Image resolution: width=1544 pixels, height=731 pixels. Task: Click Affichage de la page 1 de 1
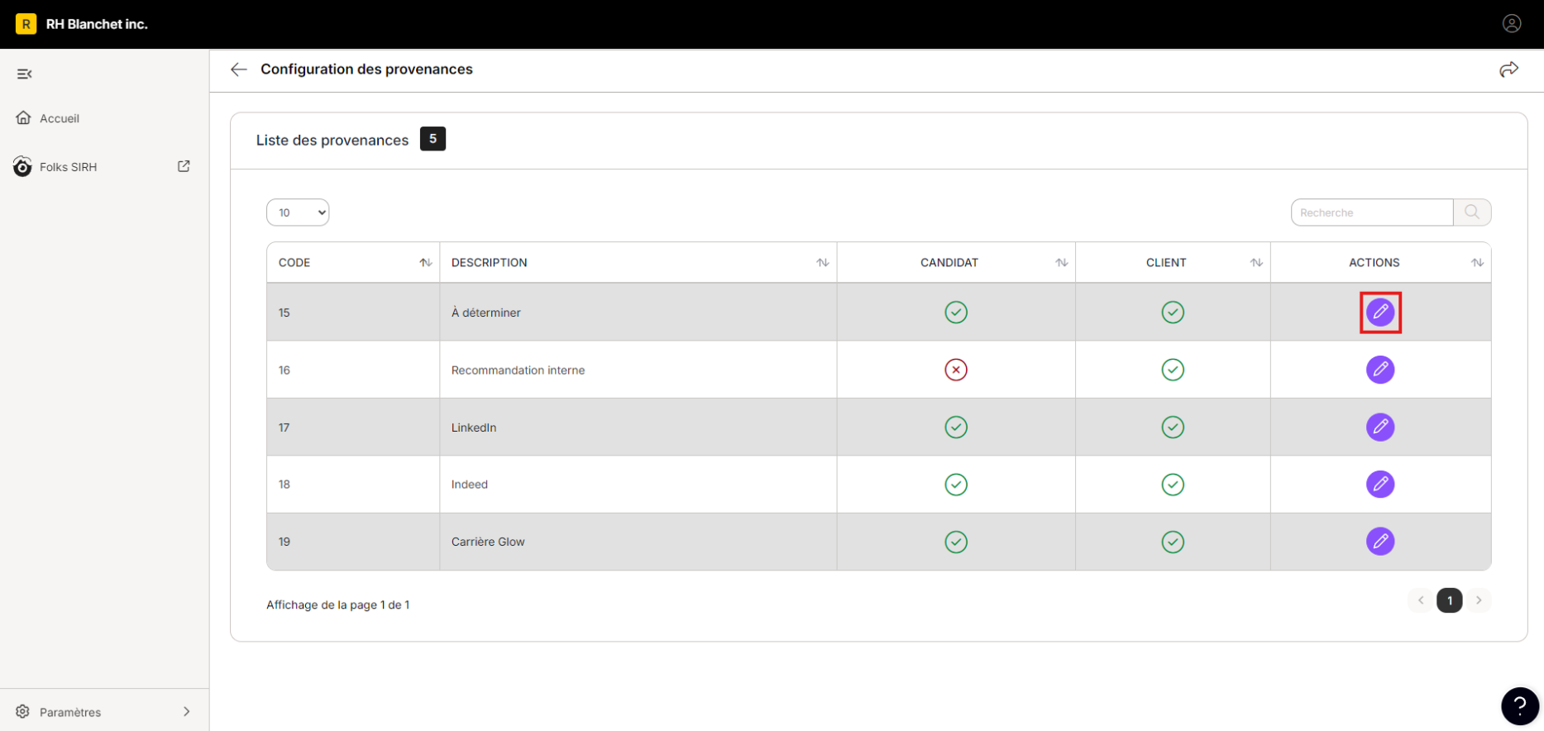click(x=337, y=604)
